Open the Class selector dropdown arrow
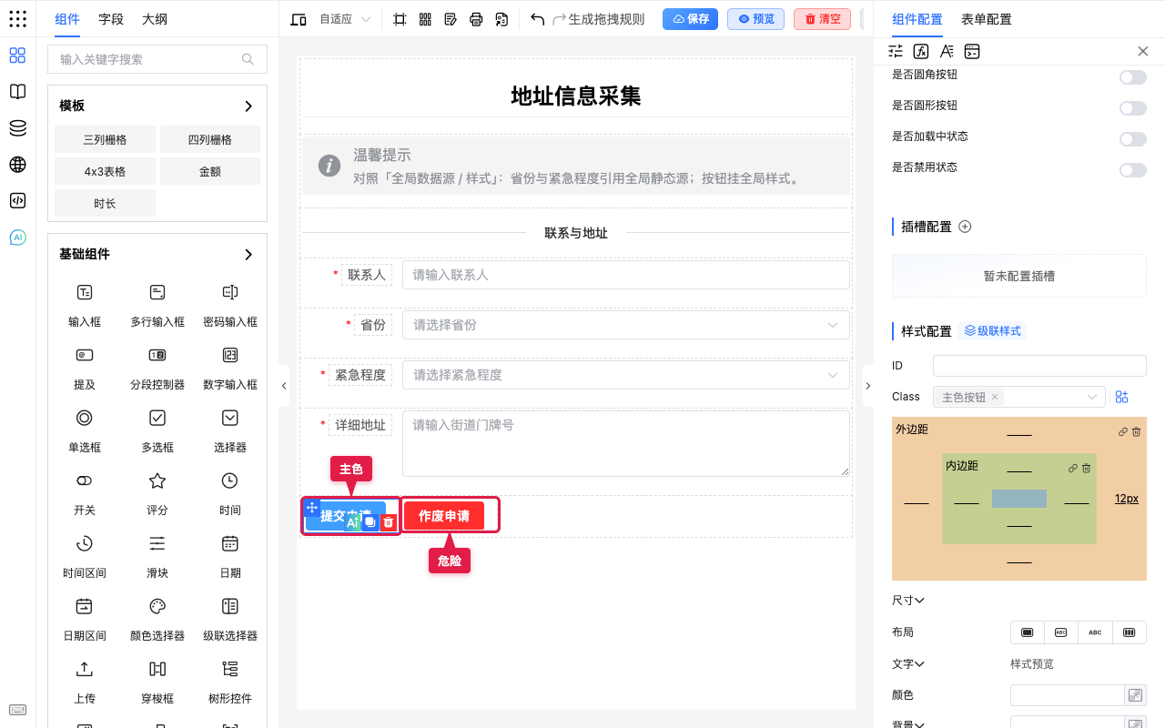Viewport: 1165px width, 728px height. pos(1092,397)
